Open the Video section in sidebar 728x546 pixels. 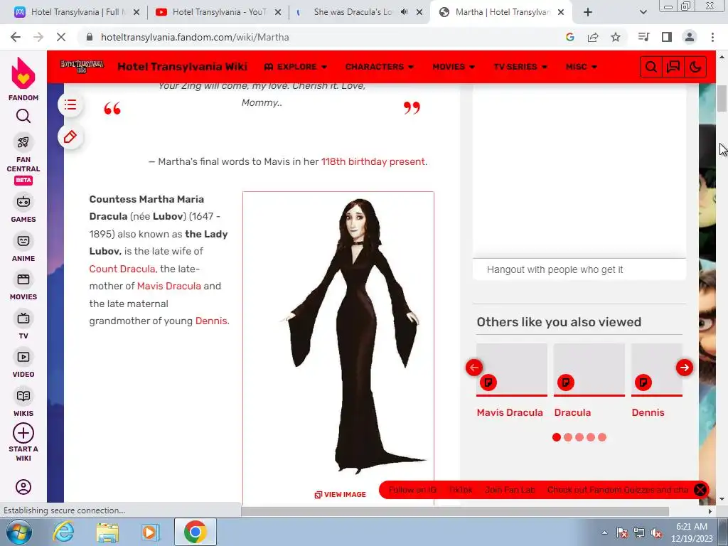tap(23, 357)
